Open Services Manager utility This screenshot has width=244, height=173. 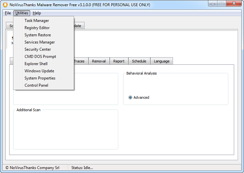point(44,42)
